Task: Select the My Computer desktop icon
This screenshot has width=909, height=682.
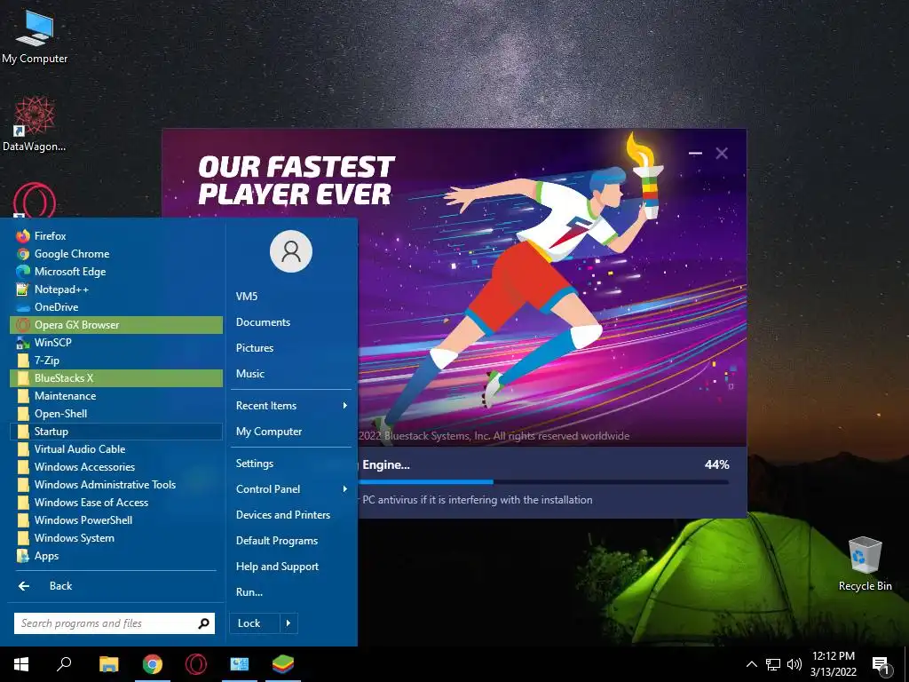Action: pos(35,37)
